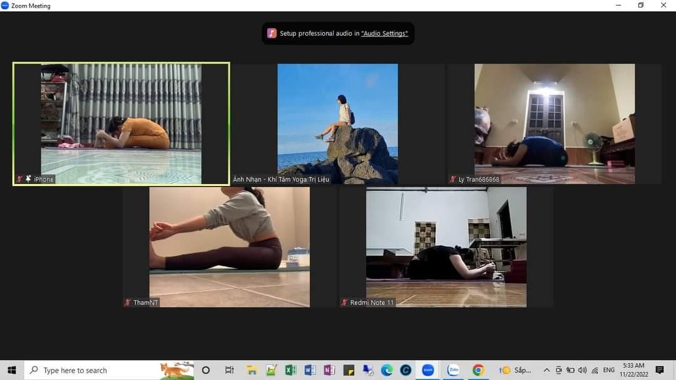The width and height of the screenshot is (676, 380).
Task: Click muted microphone icon beside ThamNT
Action: (128, 302)
